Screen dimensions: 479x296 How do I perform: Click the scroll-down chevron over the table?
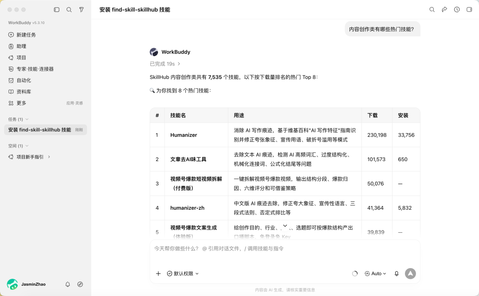click(x=285, y=226)
